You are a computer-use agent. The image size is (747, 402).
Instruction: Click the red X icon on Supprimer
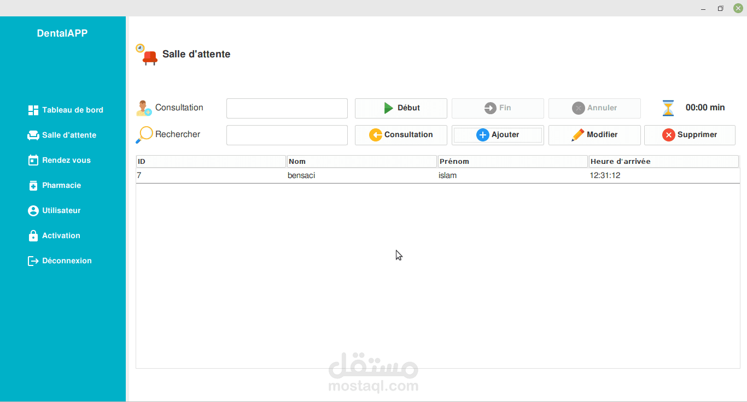coord(668,135)
